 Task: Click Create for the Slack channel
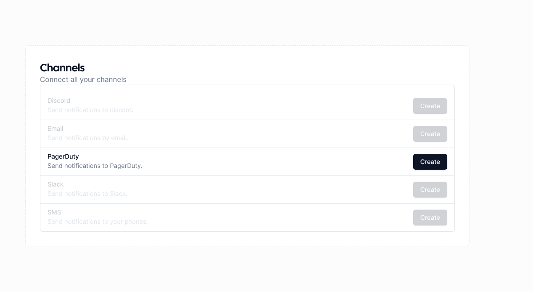coord(430,190)
